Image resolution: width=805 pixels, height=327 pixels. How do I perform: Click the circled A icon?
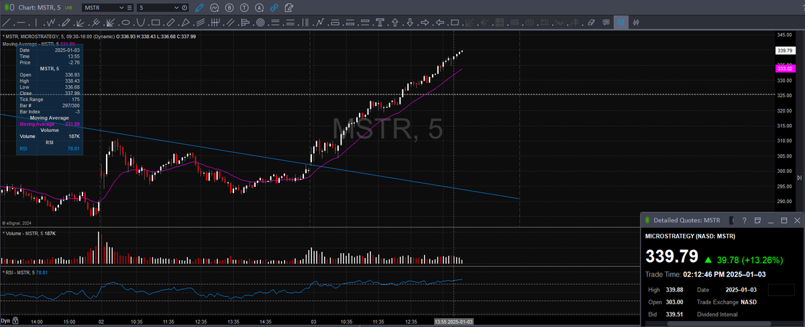click(259, 7)
